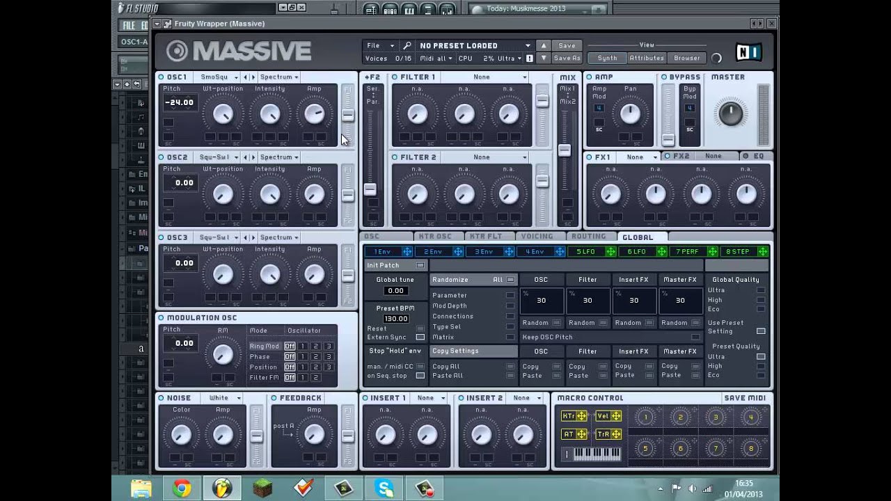
Task: Click the 7 PERF crosshair handle icon
Action: pos(713,251)
